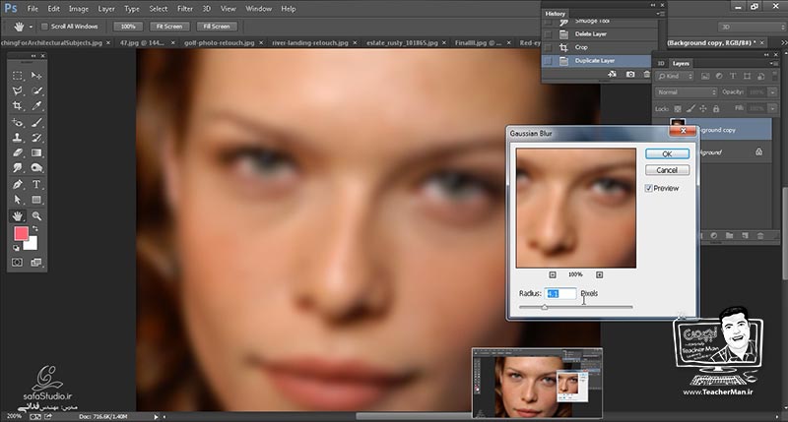
Task: Toggle the Preview checkbox
Action: pos(649,188)
